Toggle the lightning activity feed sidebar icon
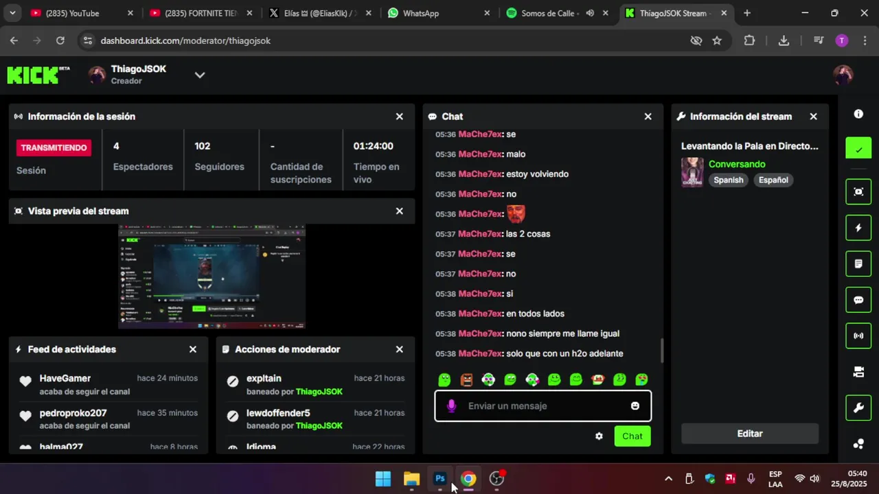This screenshot has width=879, height=494. (858, 228)
